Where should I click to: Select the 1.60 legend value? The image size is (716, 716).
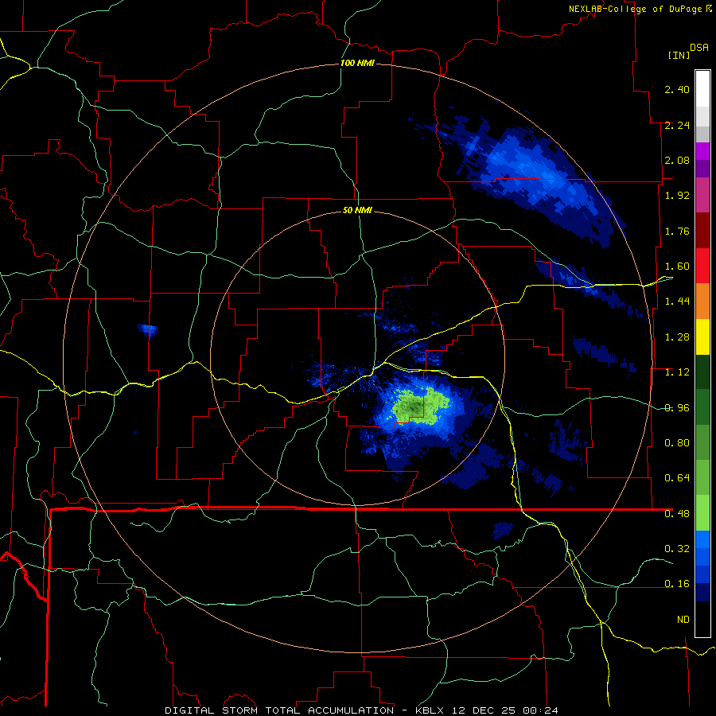pyautogui.click(x=677, y=267)
